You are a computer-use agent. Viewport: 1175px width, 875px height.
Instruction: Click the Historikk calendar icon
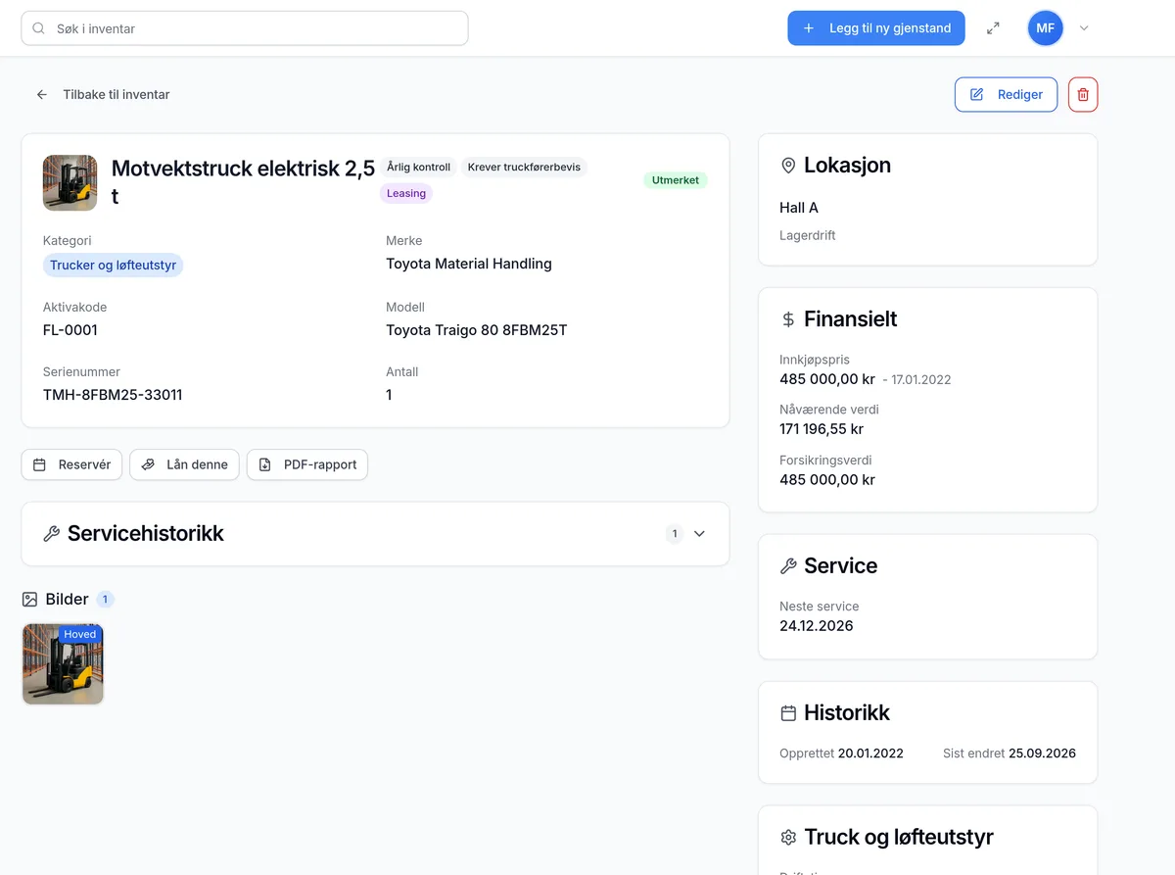point(788,713)
